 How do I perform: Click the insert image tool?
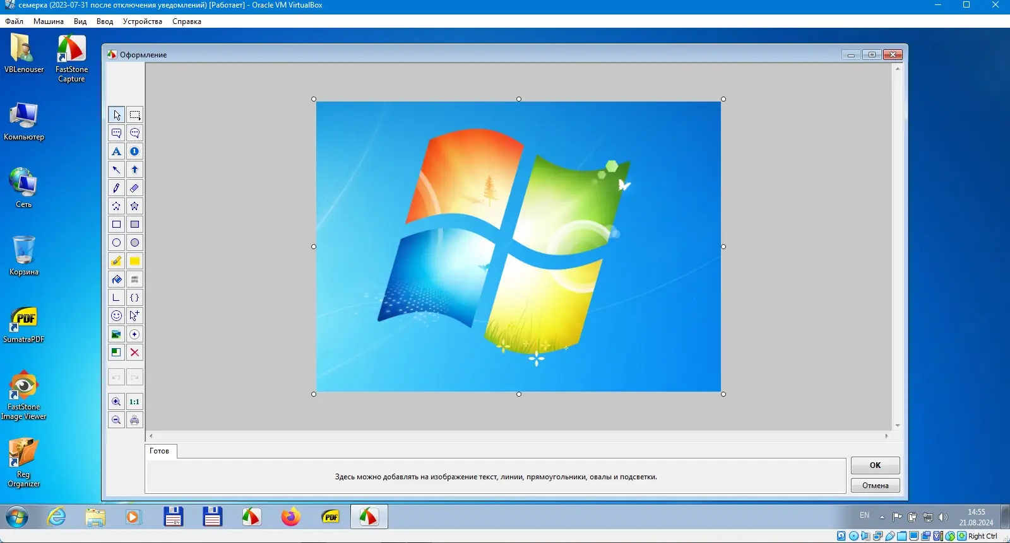click(116, 334)
